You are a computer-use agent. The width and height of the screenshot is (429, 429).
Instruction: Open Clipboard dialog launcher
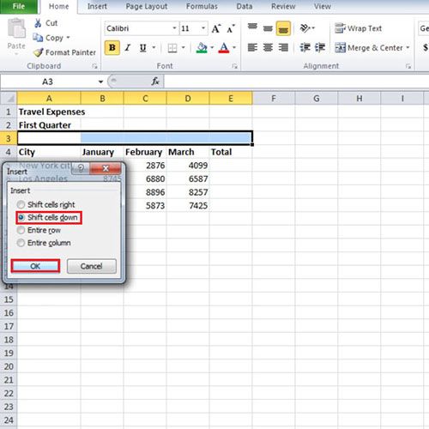pos(94,66)
